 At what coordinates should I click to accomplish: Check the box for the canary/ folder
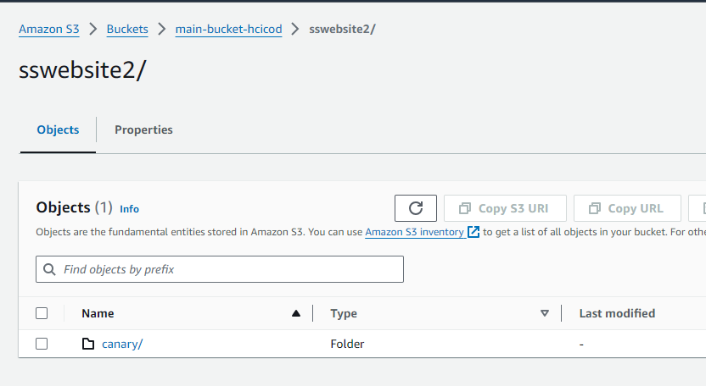[42, 344]
